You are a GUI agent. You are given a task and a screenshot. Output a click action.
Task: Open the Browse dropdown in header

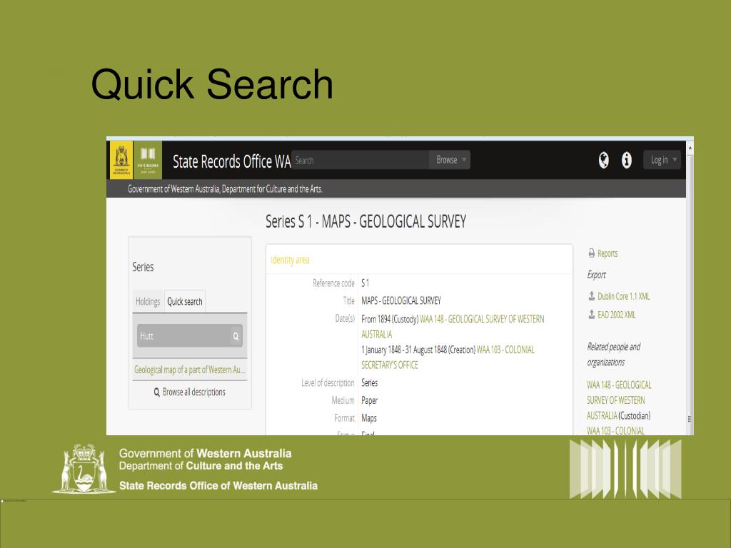pos(450,160)
